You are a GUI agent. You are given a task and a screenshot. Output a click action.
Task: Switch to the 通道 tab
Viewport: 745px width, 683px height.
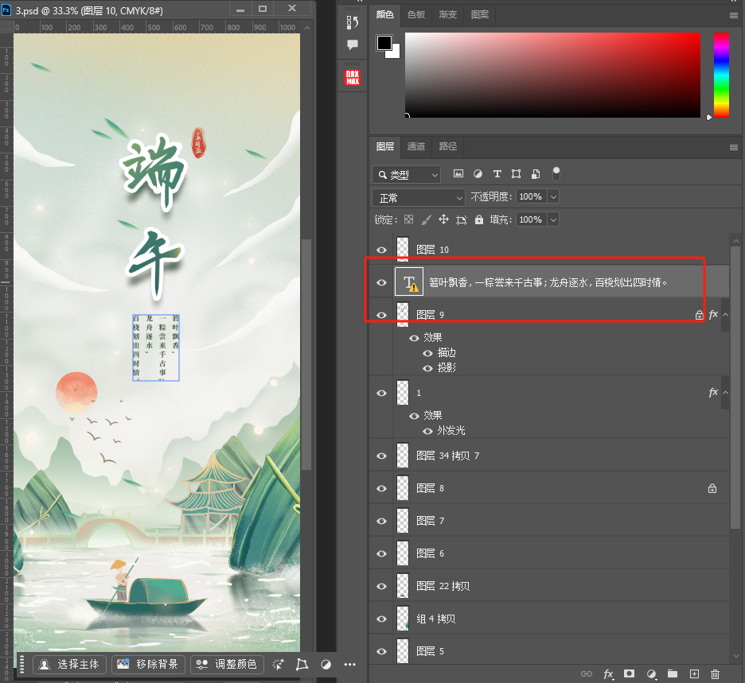[x=416, y=147]
